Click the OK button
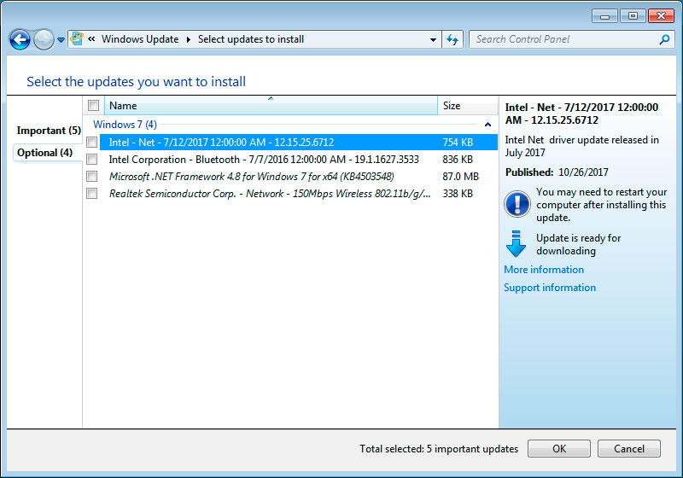Image resolution: width=683 pixels, height=478 pixels. [559, 448]
